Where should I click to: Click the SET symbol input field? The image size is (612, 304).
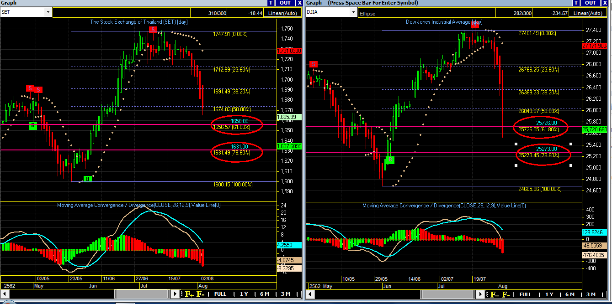(23, 13)
